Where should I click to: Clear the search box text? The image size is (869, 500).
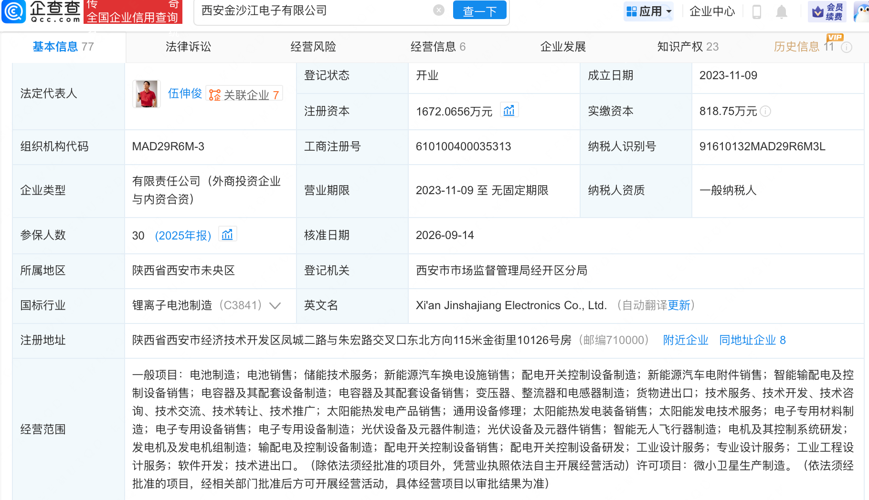point(438,10)
